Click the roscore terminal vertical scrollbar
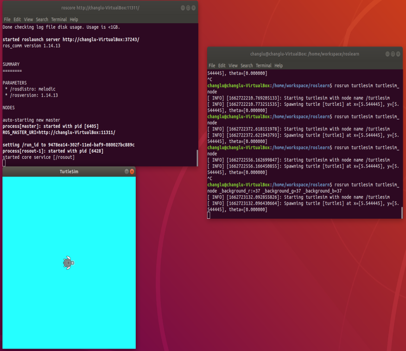406x351 pixels. [197, 158]
